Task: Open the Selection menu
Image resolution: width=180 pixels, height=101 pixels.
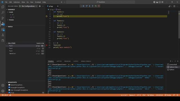Action: [17, 2]
